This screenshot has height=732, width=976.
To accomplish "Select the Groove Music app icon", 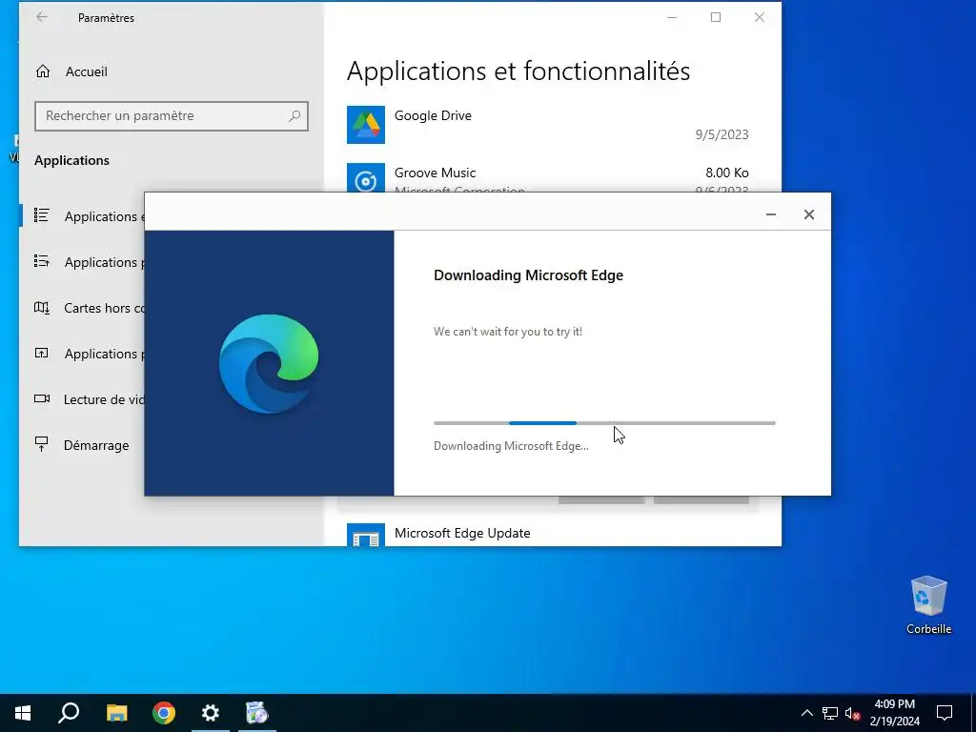I will pyautogui.click(x=365, y=177).
